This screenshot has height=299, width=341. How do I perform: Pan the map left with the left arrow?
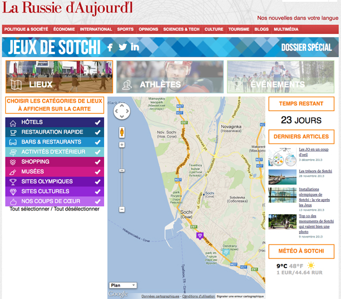tap(117, 111)
